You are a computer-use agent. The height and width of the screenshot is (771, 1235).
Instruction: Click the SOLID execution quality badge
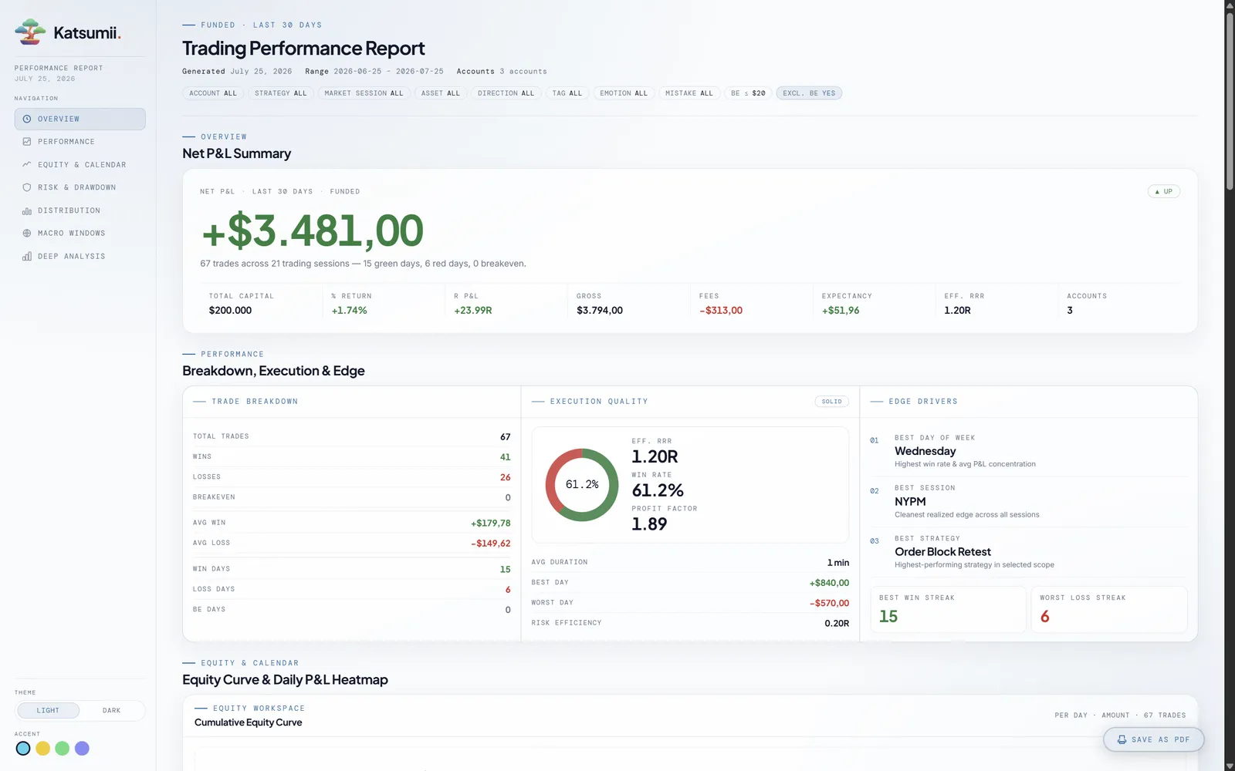(x=831, y=402)
